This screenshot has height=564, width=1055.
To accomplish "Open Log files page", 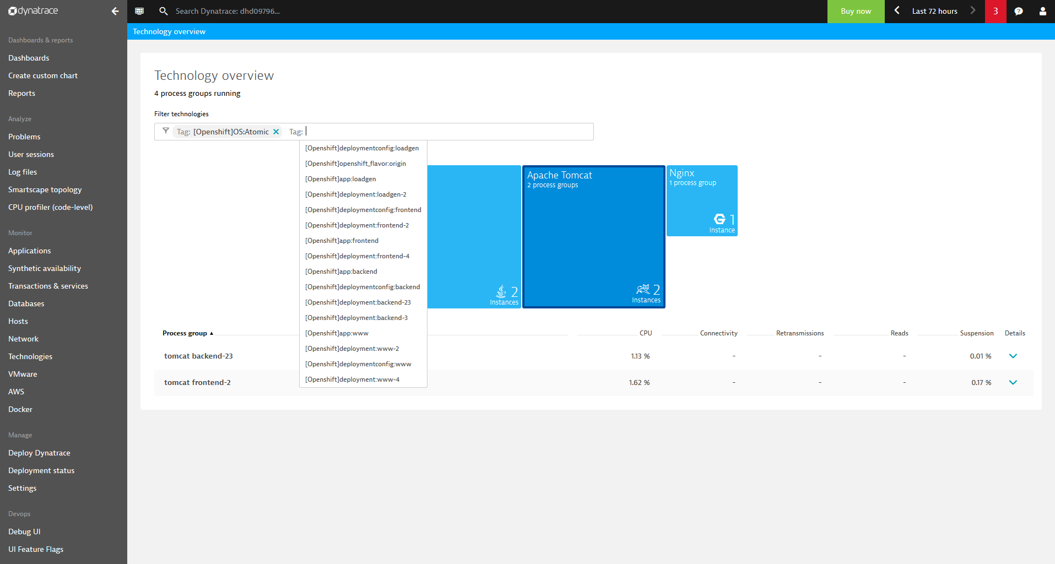I will click(x=23, y=172).
